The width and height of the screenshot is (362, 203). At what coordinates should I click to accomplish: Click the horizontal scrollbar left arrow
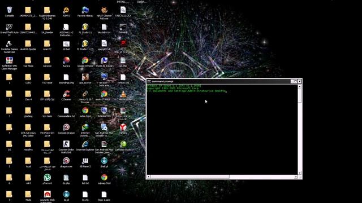pyautogui.click(x=149, y=176)
